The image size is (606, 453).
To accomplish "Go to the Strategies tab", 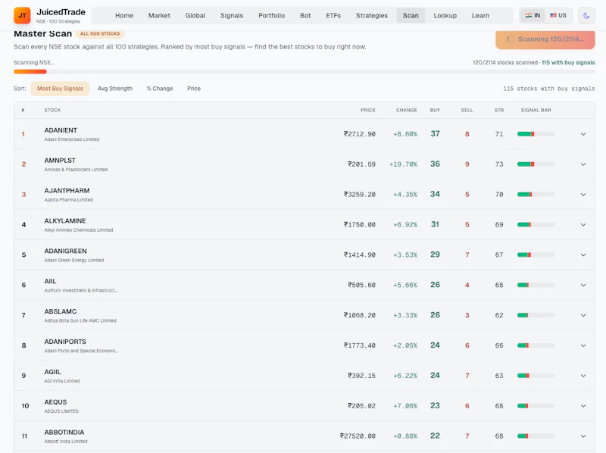I will point(372,15).
